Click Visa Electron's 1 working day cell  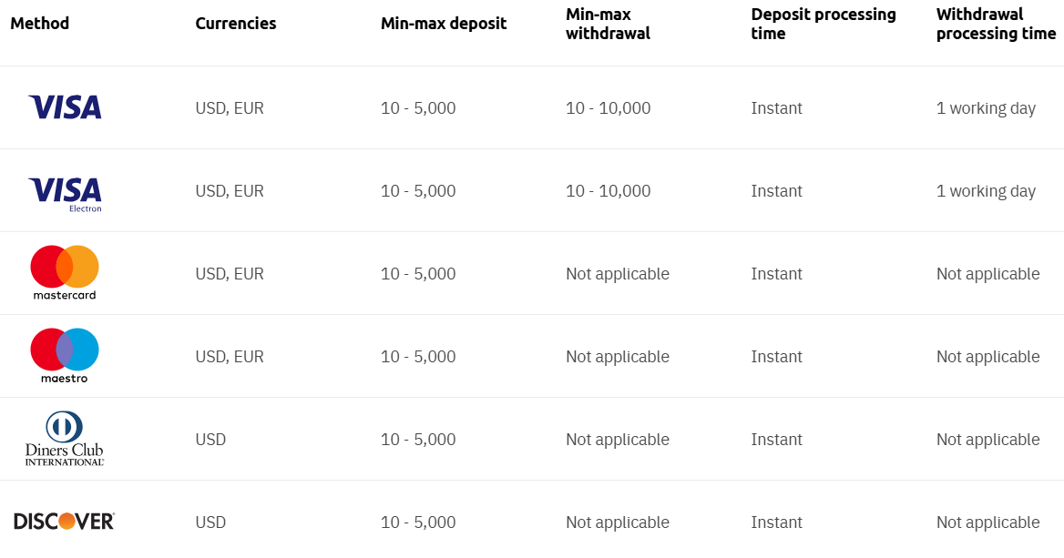click(x=986, y=191)
